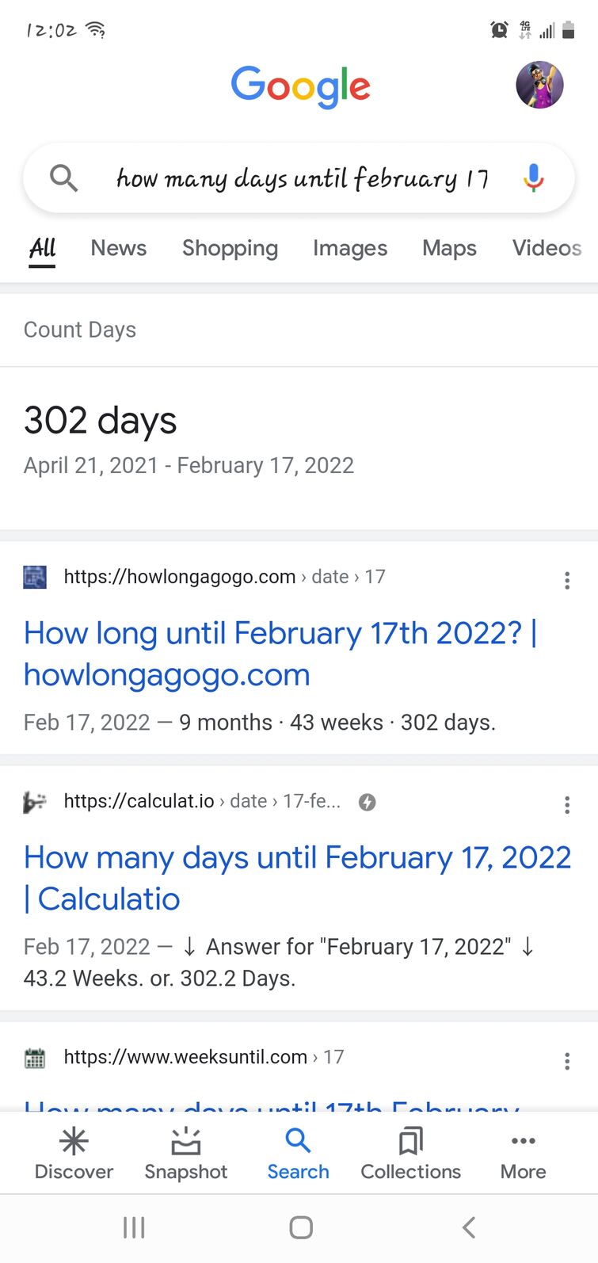Open three-dot menu for calculat.io result
The width and height of the screenshot is (598, 1263).
tap(567, 805)
